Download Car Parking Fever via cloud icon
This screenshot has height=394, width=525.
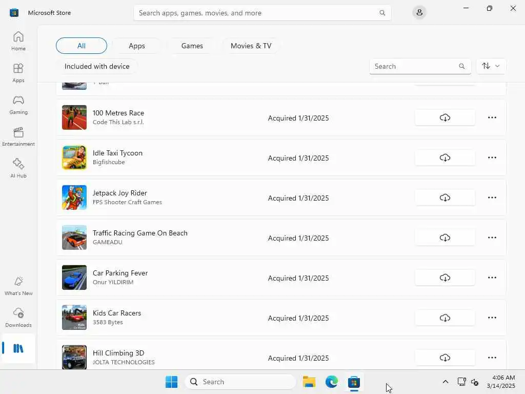pos(445,278)
